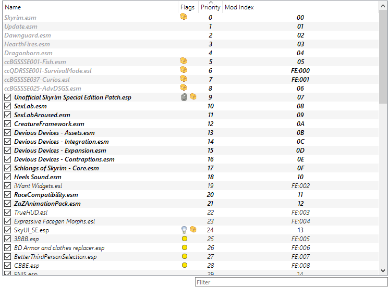Toggle the CreatureFramework.esm checkbox

point(8,123)
